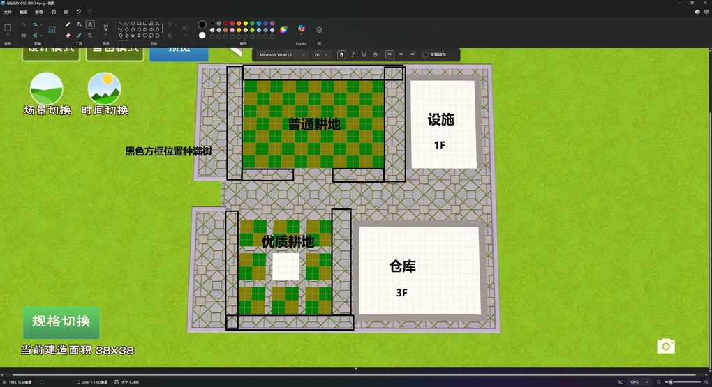
Task: Open the 查看 (View) menu
Action: click(38, 12)
